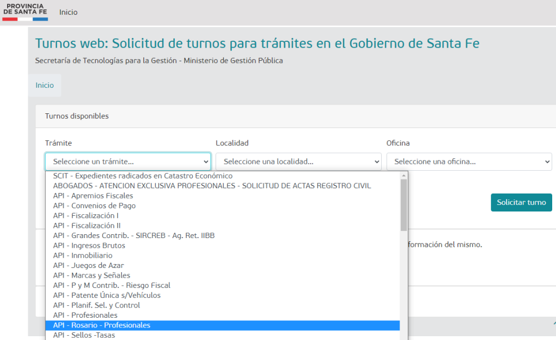Click the dropdown list scrollbar thumb
The height and width of the screenshot is (340, 556).
tap(403, 204)
